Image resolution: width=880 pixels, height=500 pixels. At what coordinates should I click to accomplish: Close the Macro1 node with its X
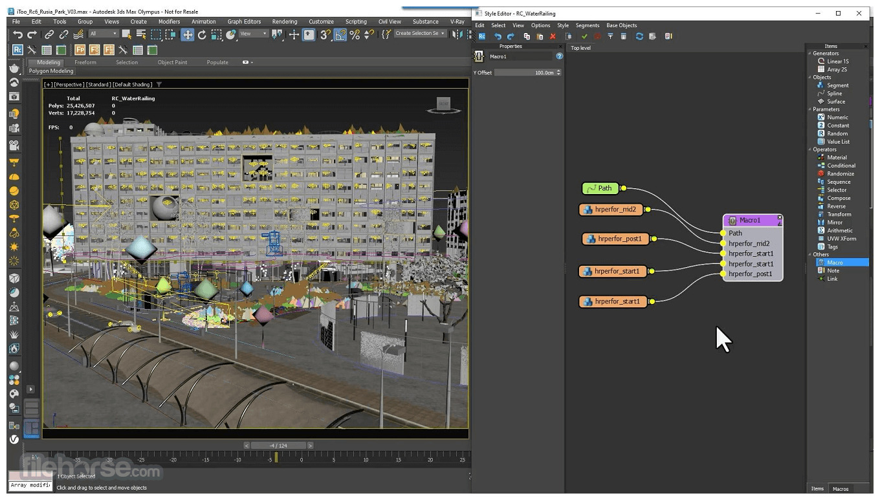[x=780, y=217]
